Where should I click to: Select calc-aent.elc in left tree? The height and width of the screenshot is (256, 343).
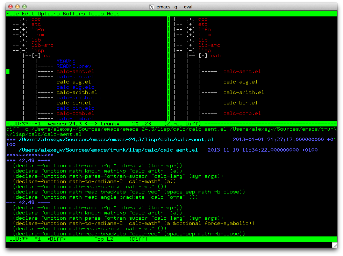tap(77, 77)
